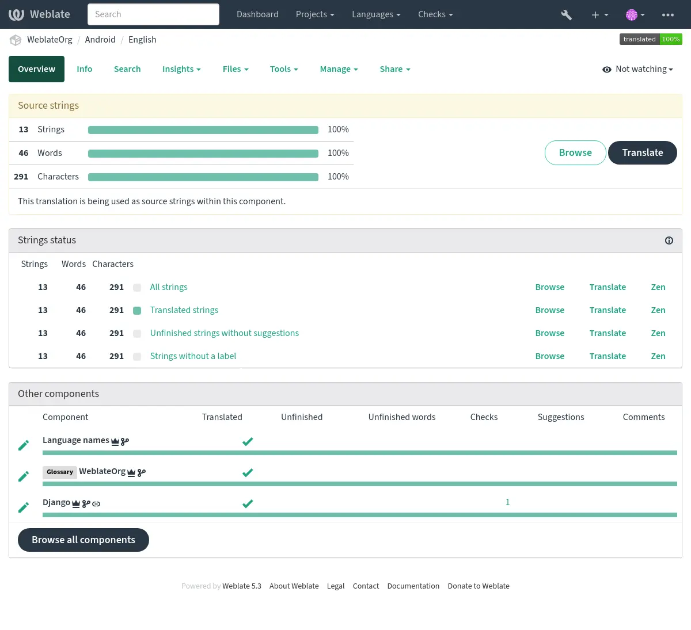Switch to the Search tab
The image size is (691, 630).
point(127,69)
